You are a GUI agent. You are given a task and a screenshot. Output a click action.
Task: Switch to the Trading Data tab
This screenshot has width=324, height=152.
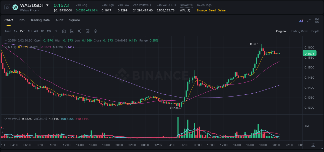(40, 20)
